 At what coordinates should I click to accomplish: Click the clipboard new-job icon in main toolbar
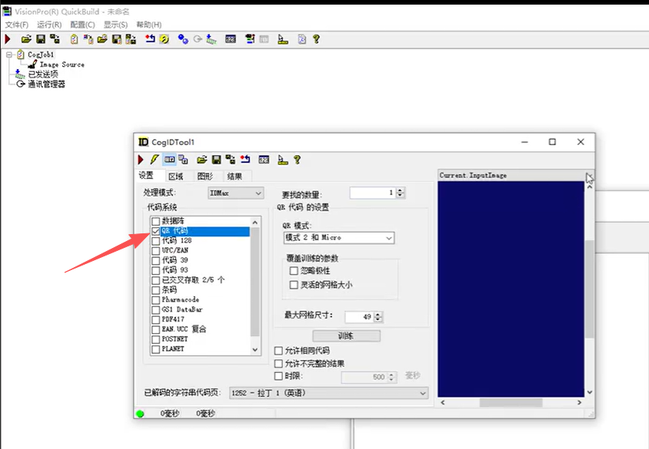74,39
